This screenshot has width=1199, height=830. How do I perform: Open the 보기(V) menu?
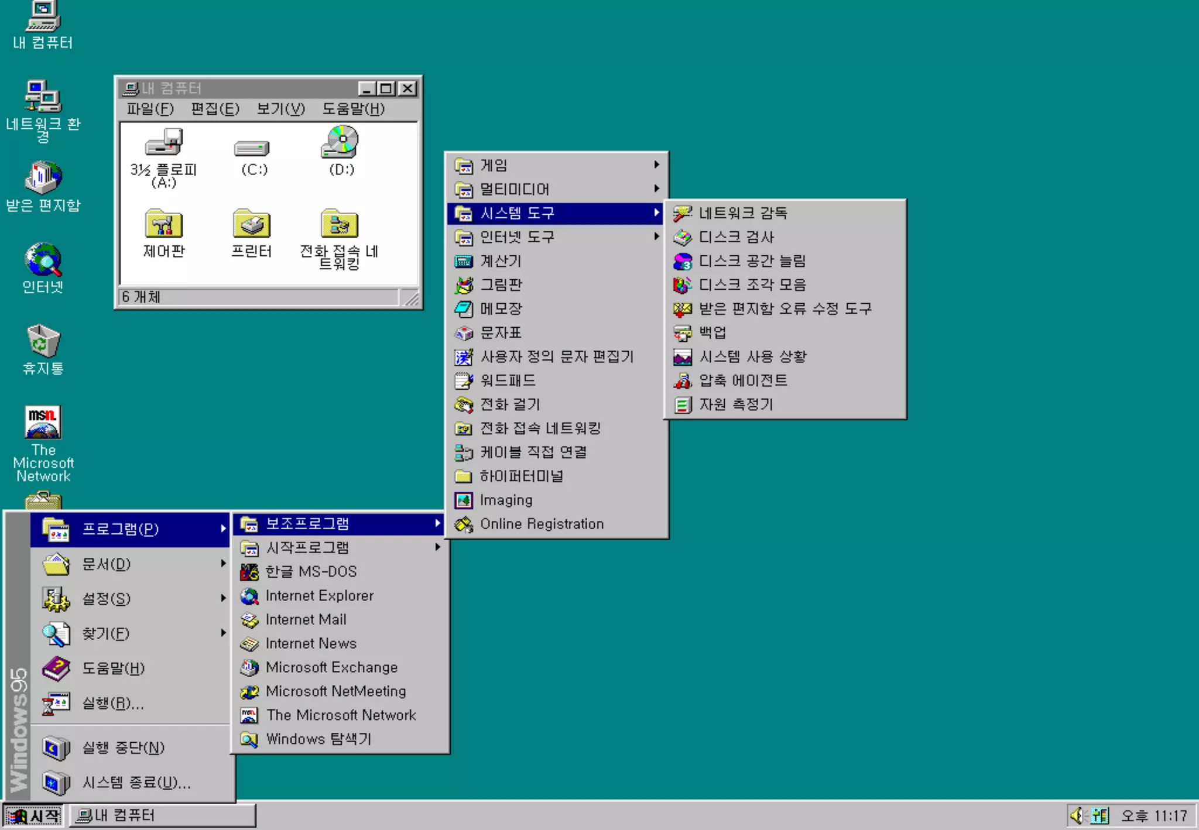[281, 109]
